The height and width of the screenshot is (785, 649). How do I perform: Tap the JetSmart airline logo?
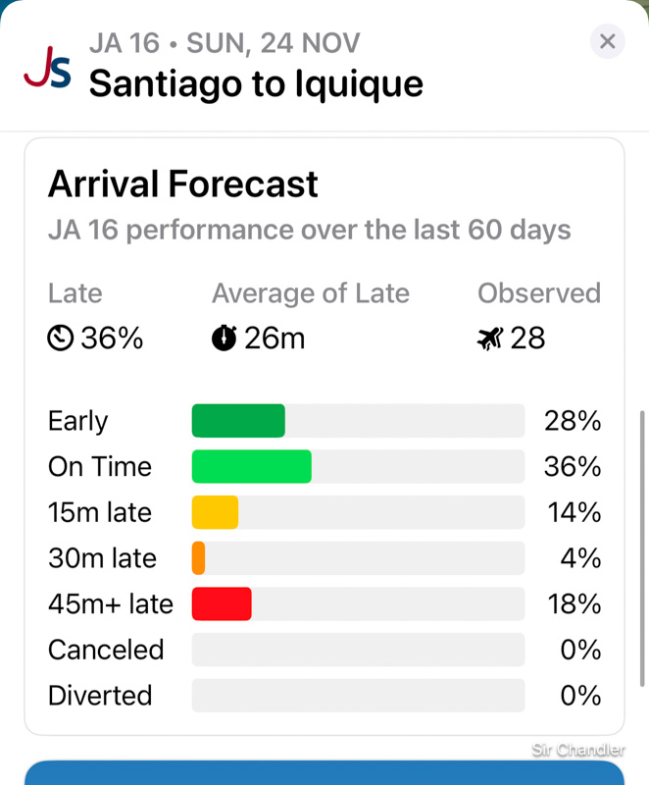coord(47,68)
